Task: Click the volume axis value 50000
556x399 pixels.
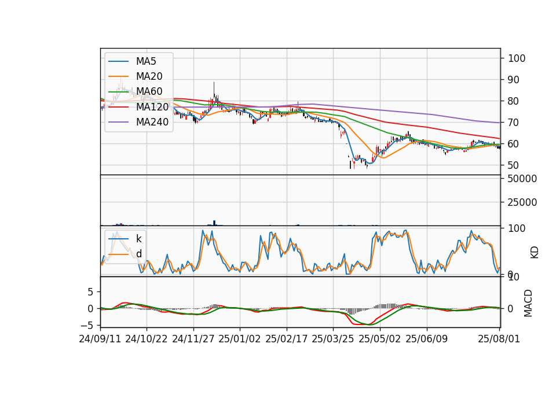Action: click(522, 179)
